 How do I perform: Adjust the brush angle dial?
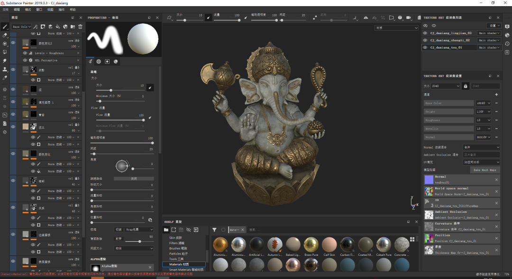pyautogui.click(x=122, y=166)
